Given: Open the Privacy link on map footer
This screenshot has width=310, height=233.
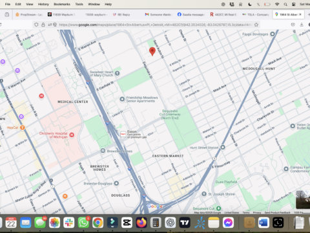Looking at the screenshot, I should click(257, 212).
